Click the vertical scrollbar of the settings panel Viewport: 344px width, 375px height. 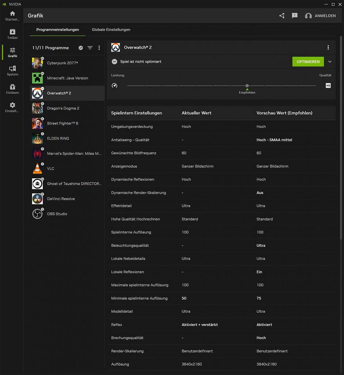[341, 138]
